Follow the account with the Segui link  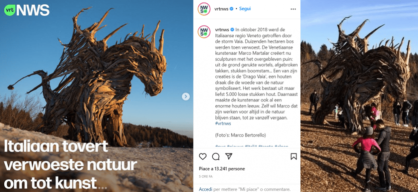coord(245,9)
